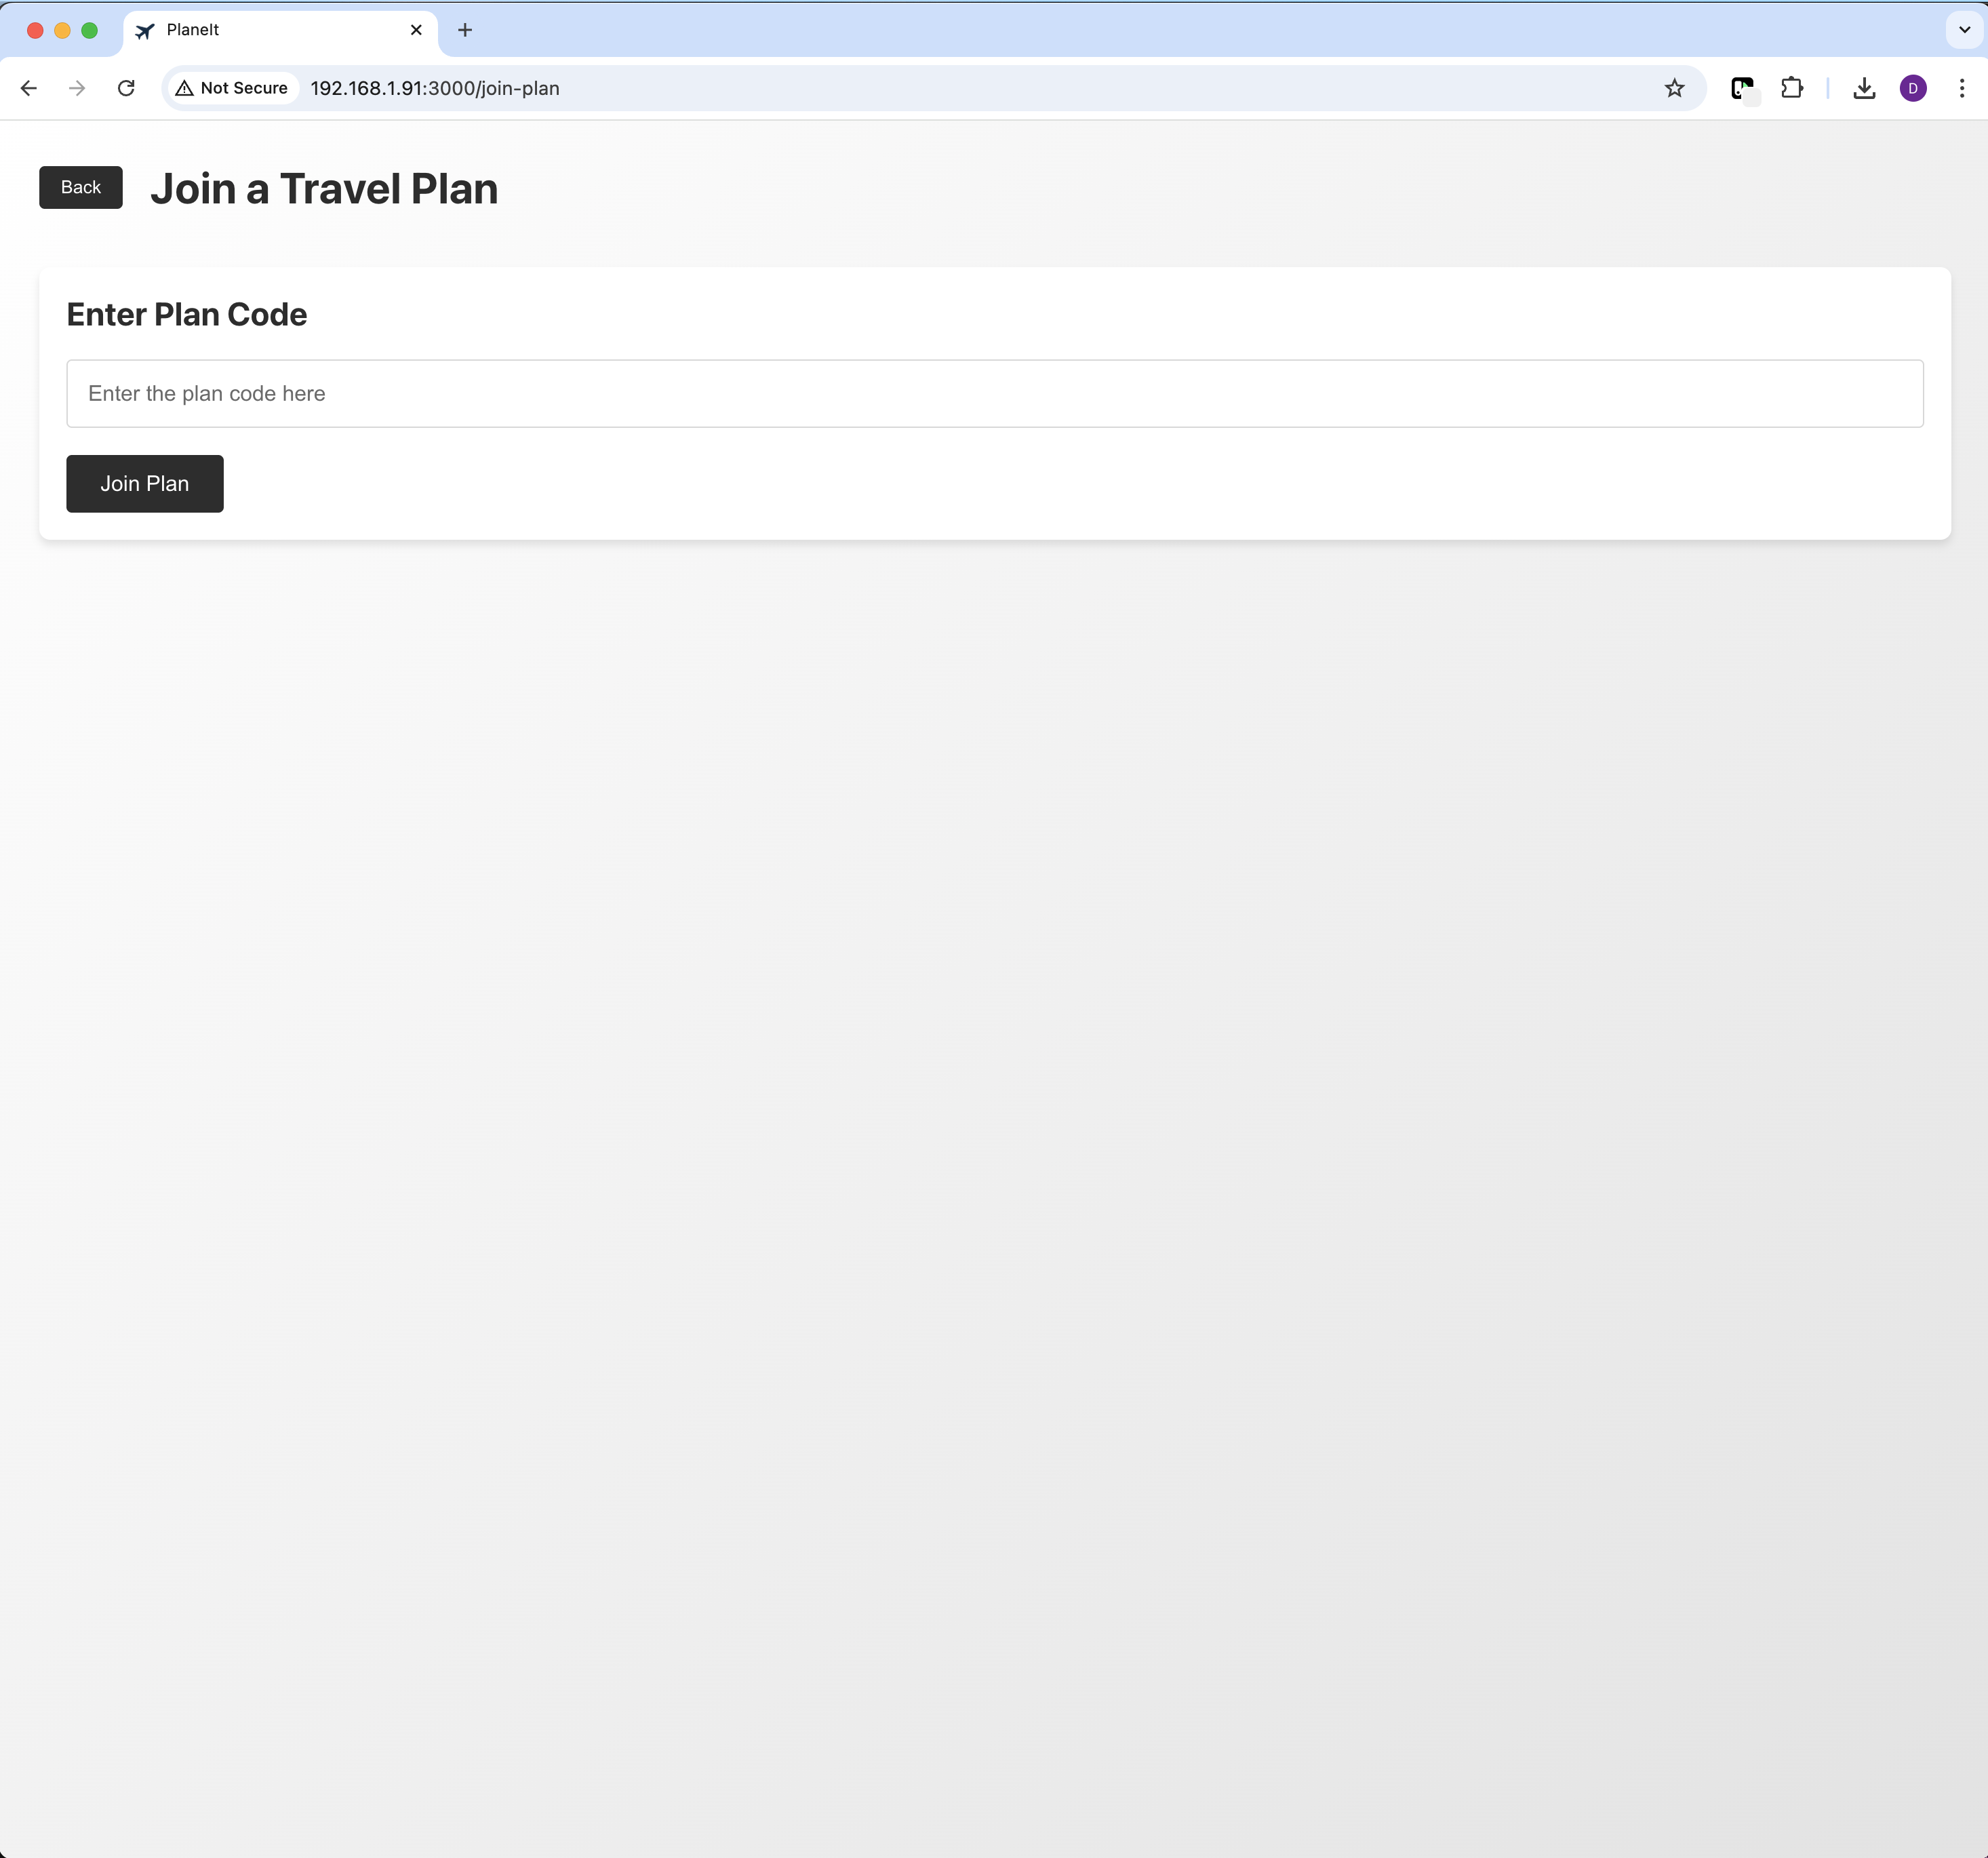Open a new tab with plus button
This screenshot has height=1858, width=1988.
(465, 30)
